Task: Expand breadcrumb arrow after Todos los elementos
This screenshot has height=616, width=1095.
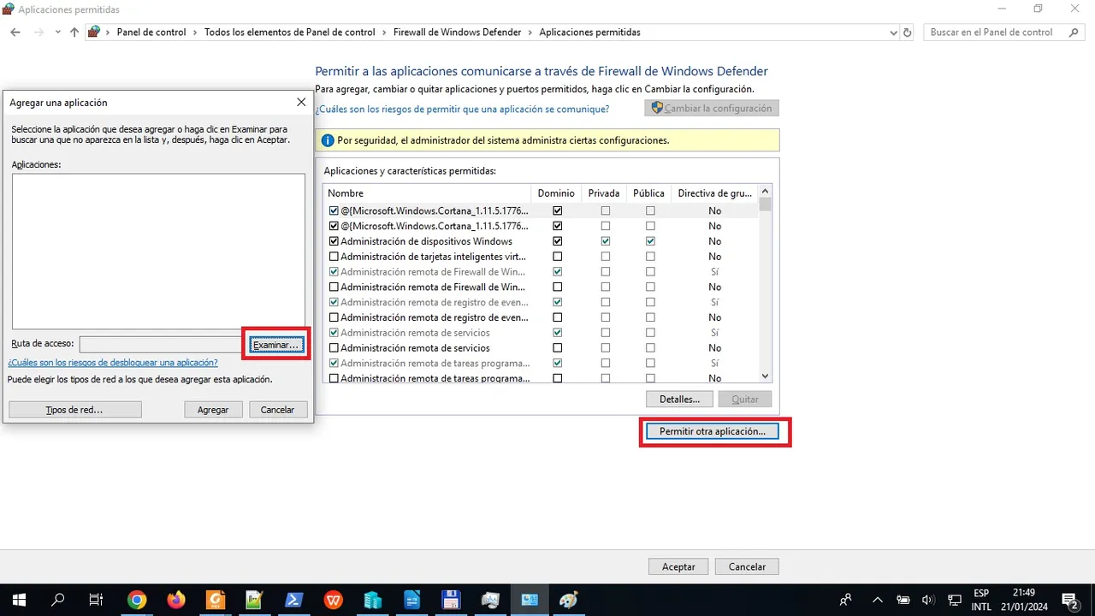Action: [384, 33]
